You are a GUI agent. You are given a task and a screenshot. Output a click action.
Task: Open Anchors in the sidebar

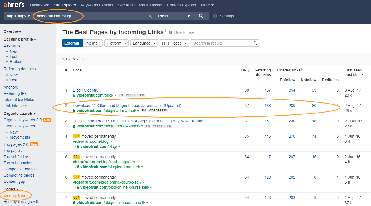click(11, 87)
